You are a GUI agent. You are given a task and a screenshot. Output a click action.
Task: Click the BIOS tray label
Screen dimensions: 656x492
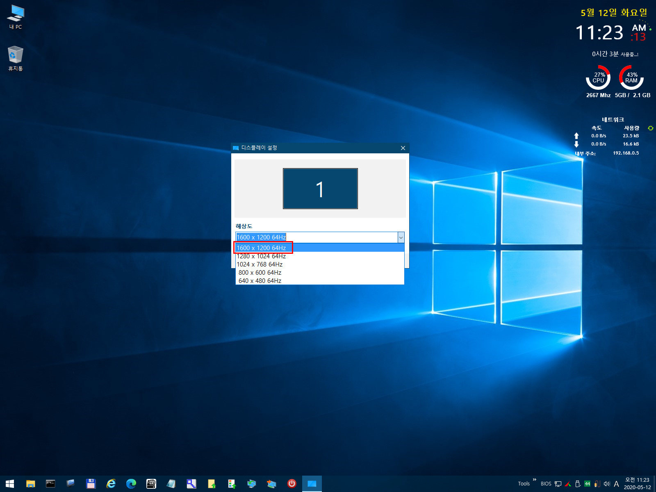point(546,484)
